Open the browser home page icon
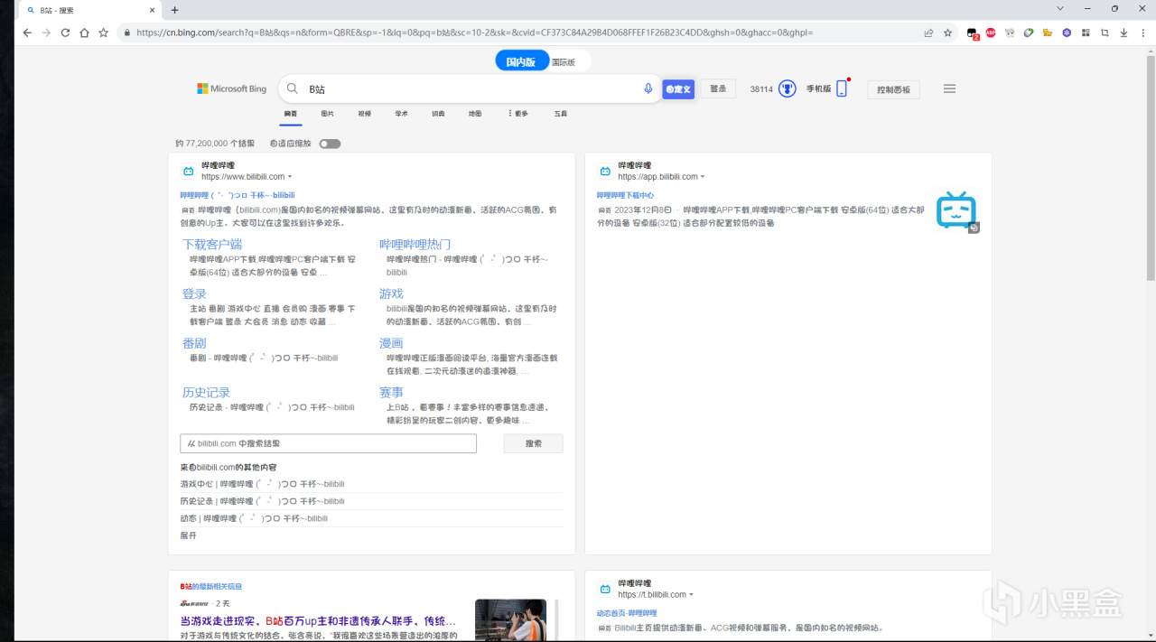The image size is (1156, 642). [x=84, y=33]
